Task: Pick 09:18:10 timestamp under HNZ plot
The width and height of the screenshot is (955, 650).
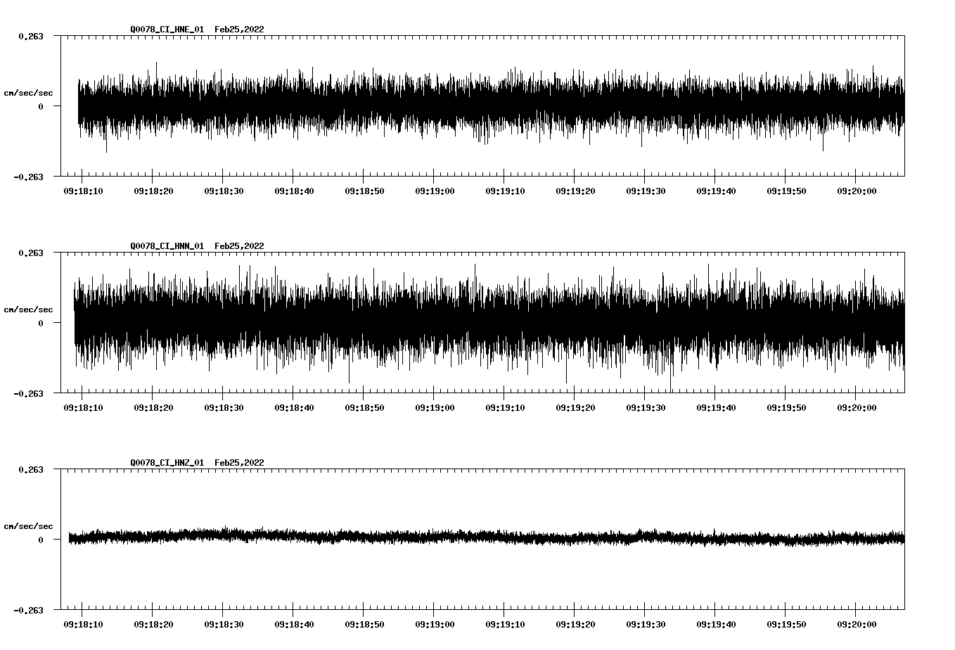Action: [x=83, y=624]
